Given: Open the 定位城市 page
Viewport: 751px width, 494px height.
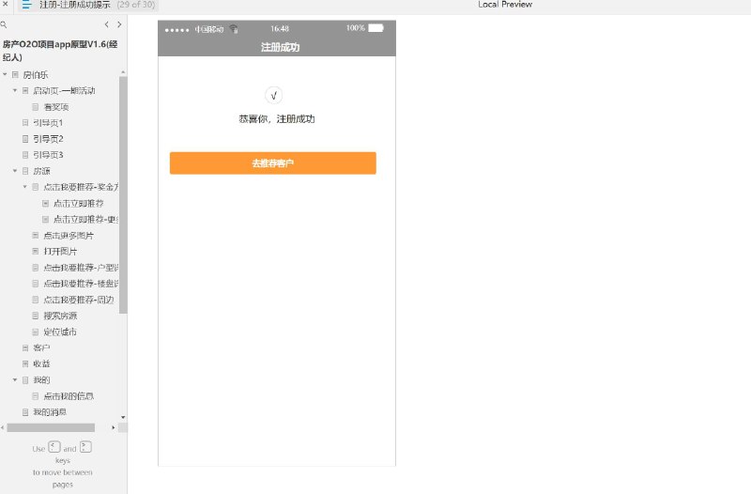Looking at the screenshot, I should point(60,332).
